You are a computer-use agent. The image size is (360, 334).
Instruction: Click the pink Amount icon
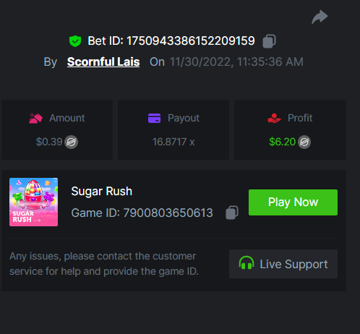(x=35, y=118)
